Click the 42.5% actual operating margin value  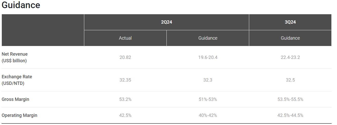click(125, 115)
